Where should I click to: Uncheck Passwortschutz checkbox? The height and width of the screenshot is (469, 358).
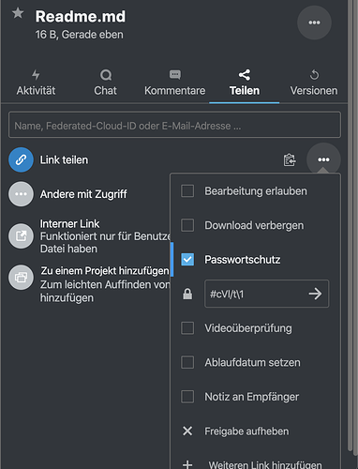pyautogui.click(x=187, y=260)
